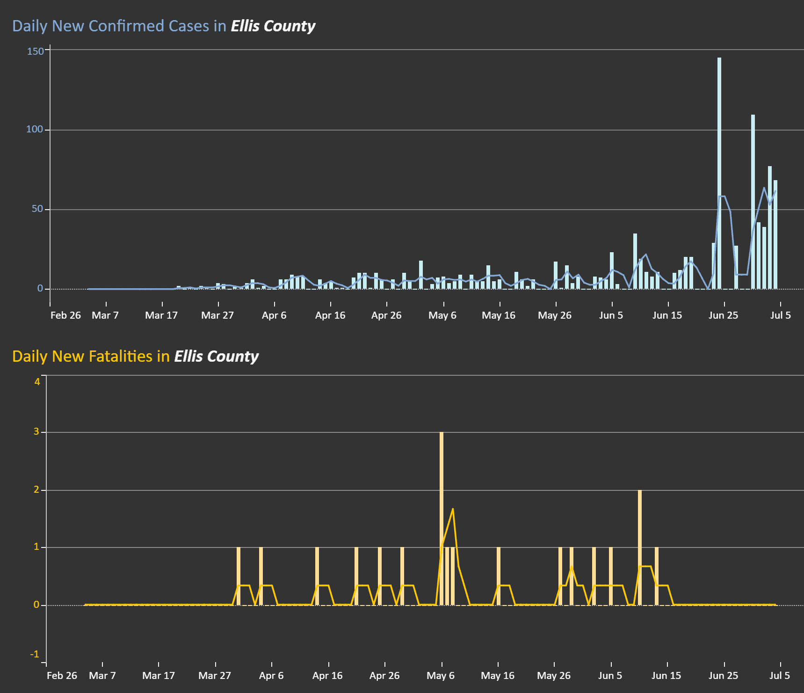
Task: Click 'Jul 5' on the cases chart x-axis
Action: pyautogui.click(x=781, y=315)
